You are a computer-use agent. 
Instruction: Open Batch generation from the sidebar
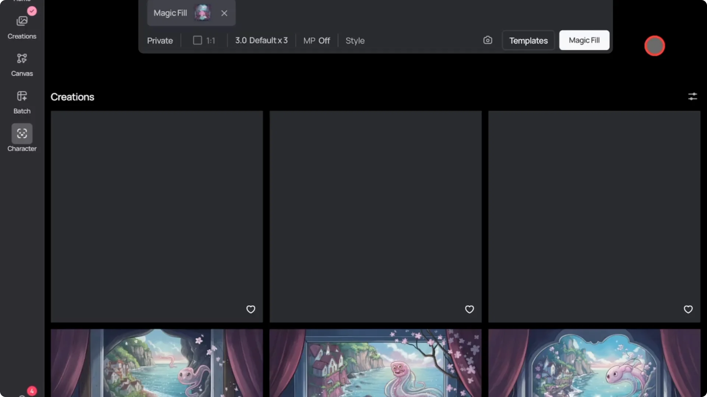22,101
